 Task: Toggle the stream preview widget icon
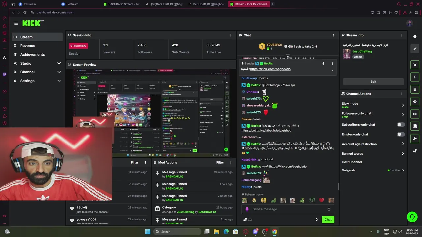415,65
